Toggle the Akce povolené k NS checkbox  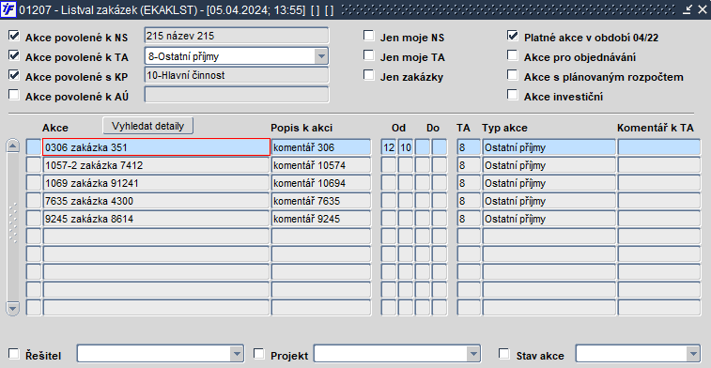pos(14,36)
